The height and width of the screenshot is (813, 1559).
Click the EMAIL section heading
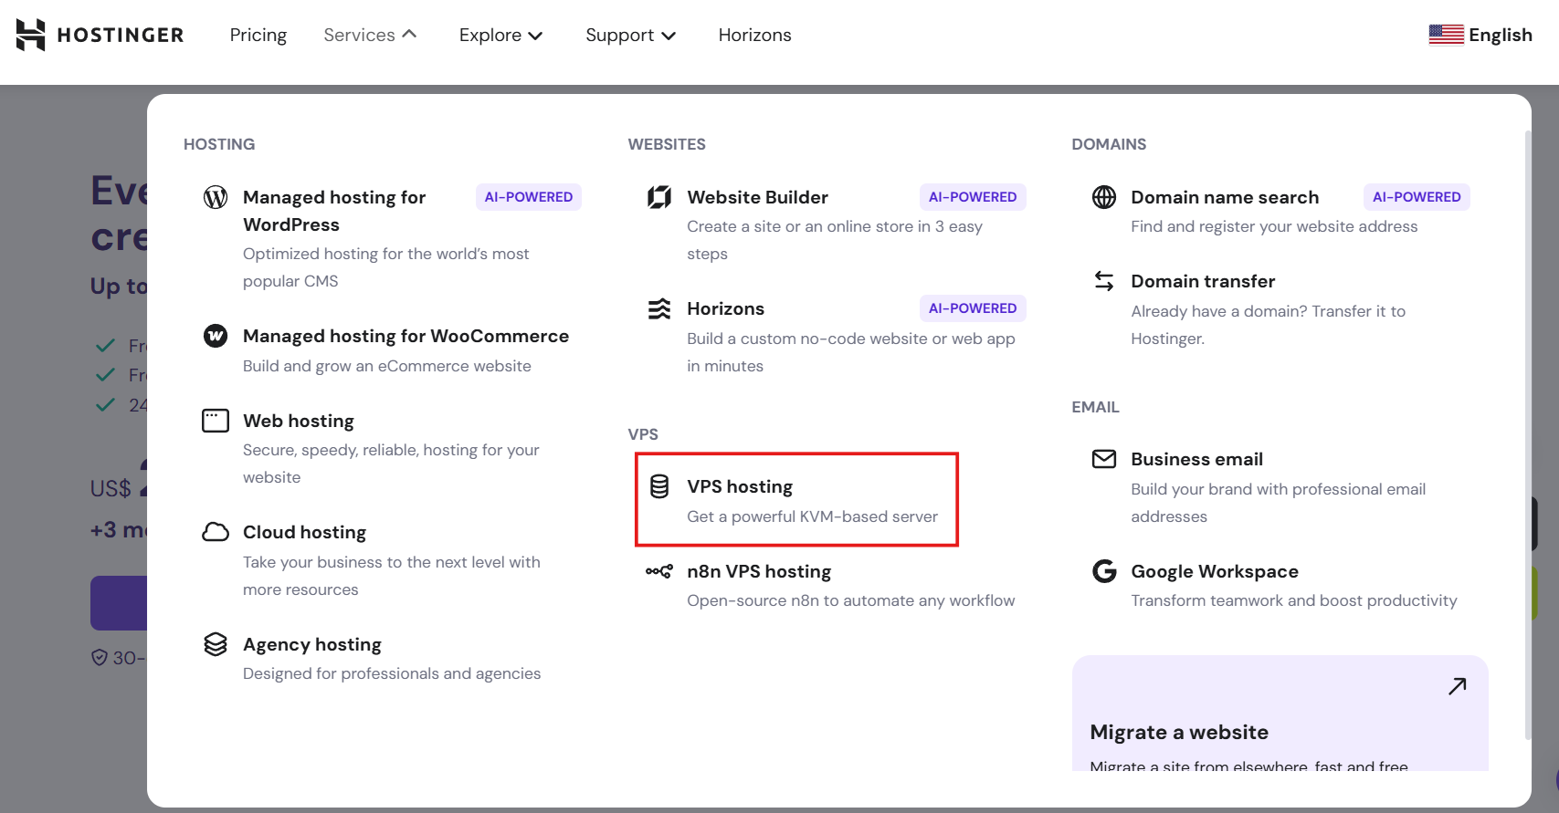coord(1095,407)
